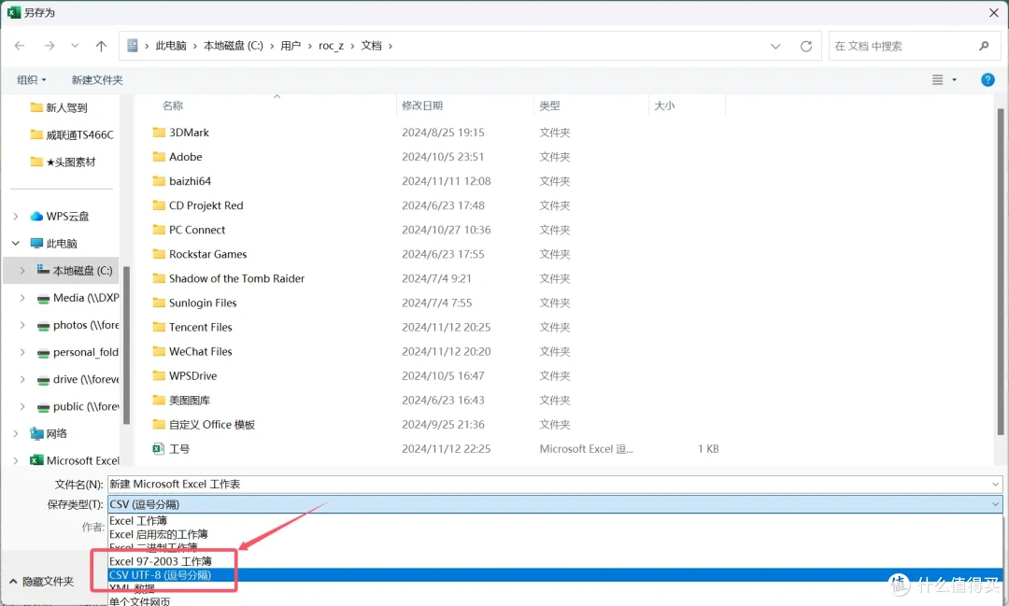Select the Sunlogin Files folder
This screenshot has height=606, width=1009.
[x=194, y=303]
